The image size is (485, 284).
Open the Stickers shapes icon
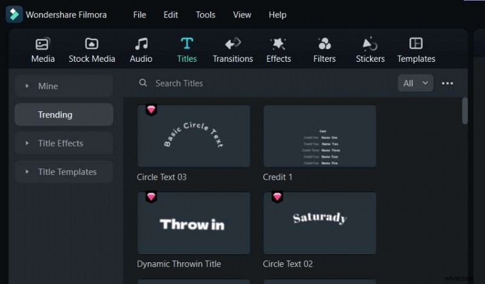(x=370, y=44)
